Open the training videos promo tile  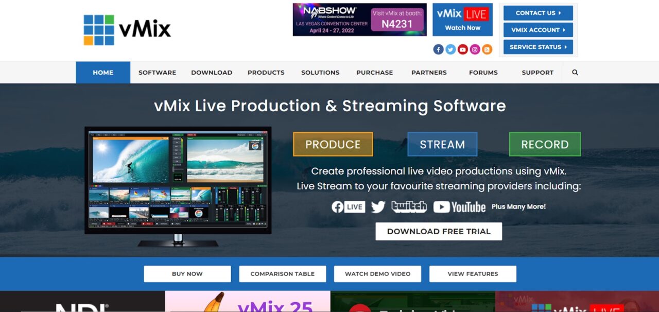412,302
